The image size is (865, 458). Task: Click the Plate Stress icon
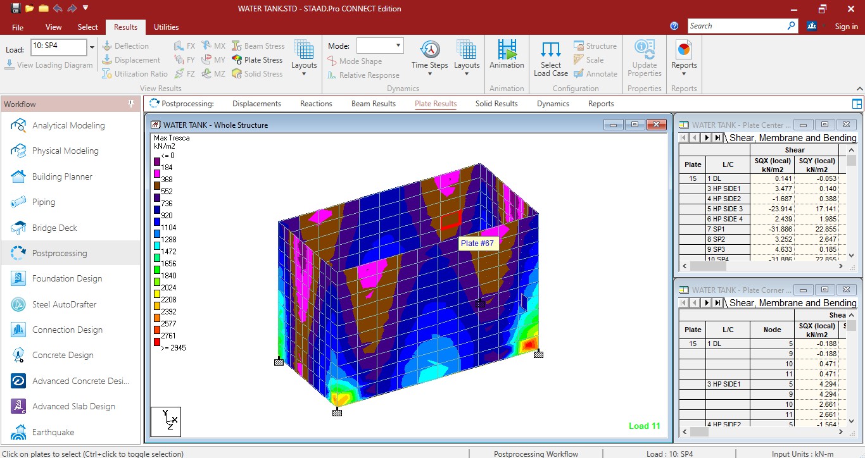[x=237, y=60]
